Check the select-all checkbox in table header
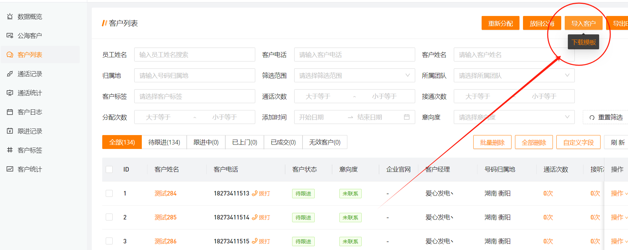The width and height of the screenshot is (628, 250). [x=109, y=169]
